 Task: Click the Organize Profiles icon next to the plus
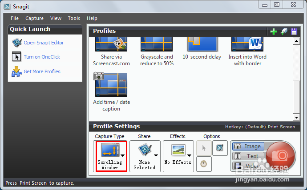click(x=284, y=32)
